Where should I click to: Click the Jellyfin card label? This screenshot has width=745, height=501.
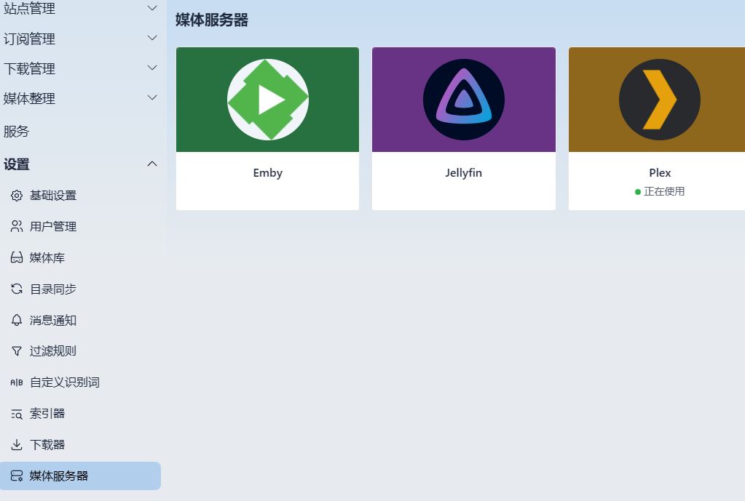coord(464,172)
